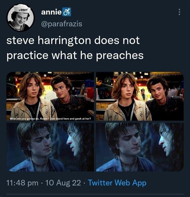The height and width of the screenshot is (197, 190).
Task: Click the subtitle mentioning Robin in first image
Action: (50, 119)
